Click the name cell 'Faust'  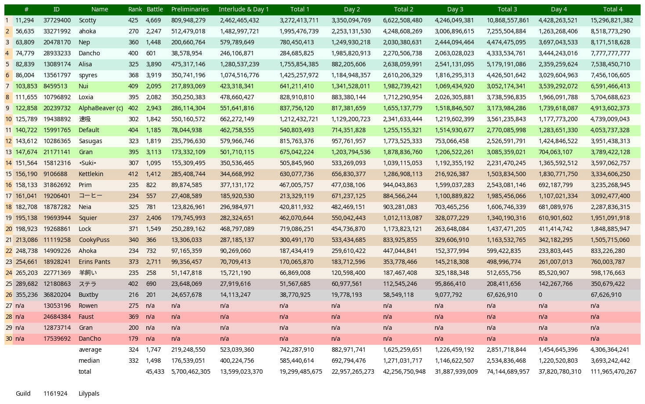[86, 317]
